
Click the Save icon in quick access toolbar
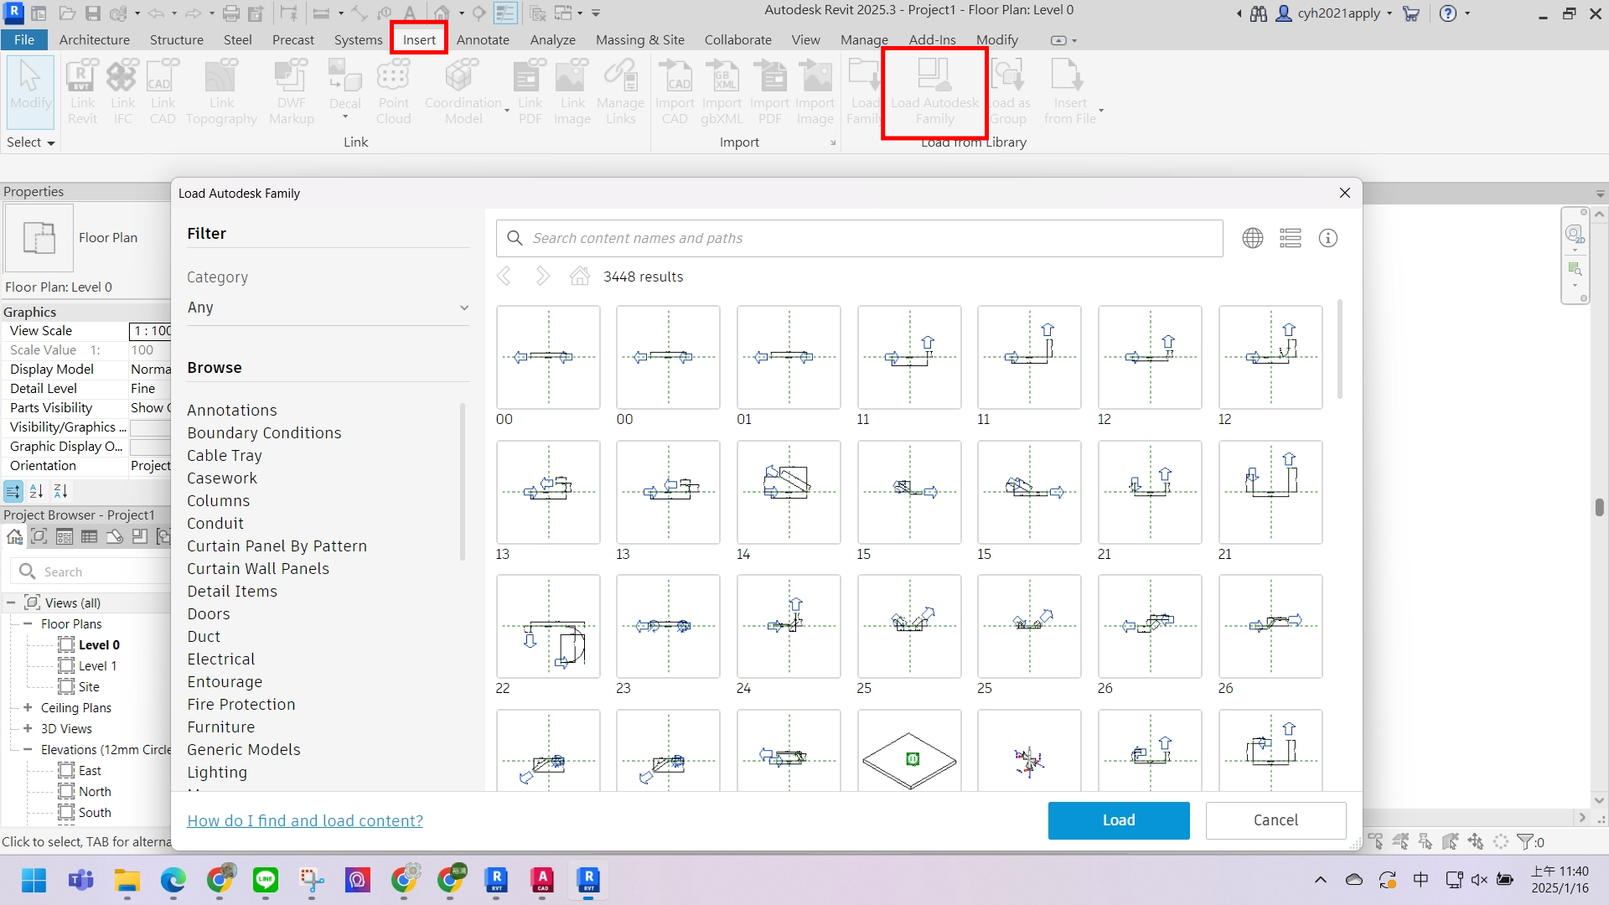click(x=93, y=13)
